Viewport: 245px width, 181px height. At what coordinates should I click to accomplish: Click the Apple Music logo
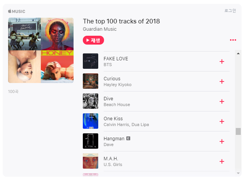tap(17, 11)
